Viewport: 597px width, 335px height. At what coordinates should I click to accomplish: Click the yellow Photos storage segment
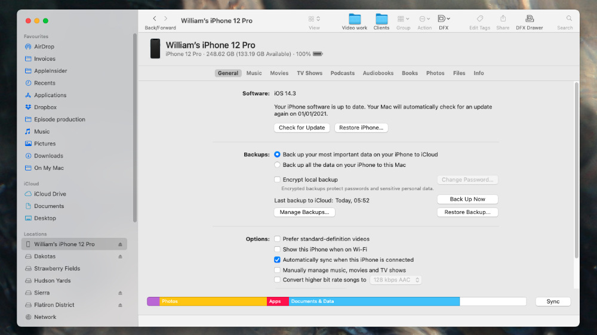click(x=213, y=302)
